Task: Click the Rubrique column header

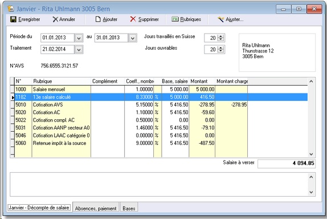Action: (x=62, y=82)
